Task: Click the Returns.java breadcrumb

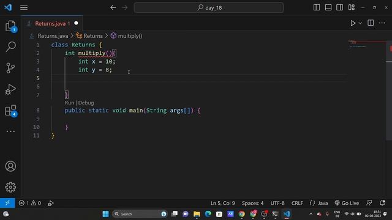Action: pyautogui.click(x=53, y=36)
